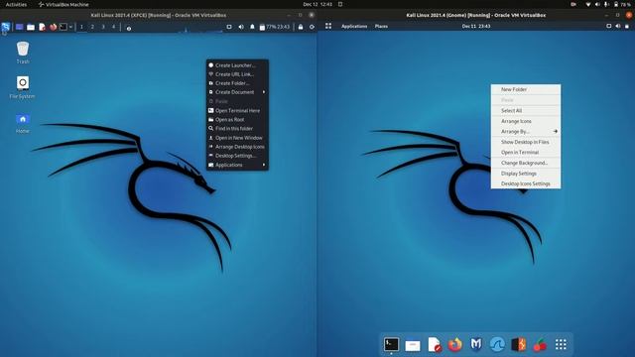Launch Wireshark from GNOME dock
Viewport: 635px width, 357px height.
click(497, 345)
